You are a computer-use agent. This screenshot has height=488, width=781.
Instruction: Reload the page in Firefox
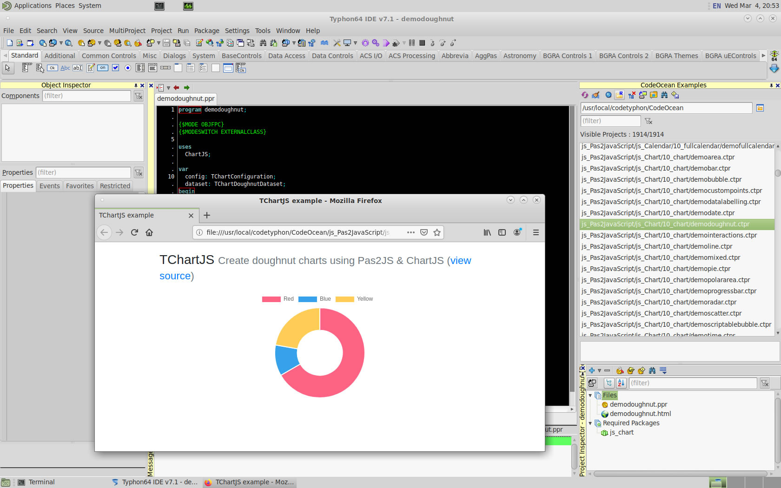134,232
